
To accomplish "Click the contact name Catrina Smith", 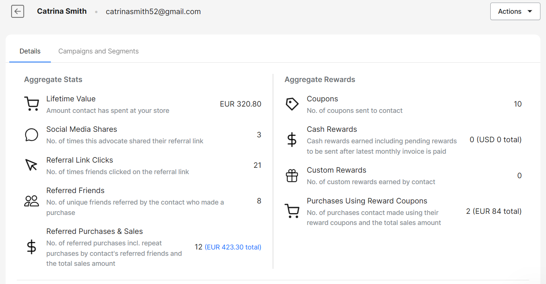I will pyautogui.click(x=62, y=11).
